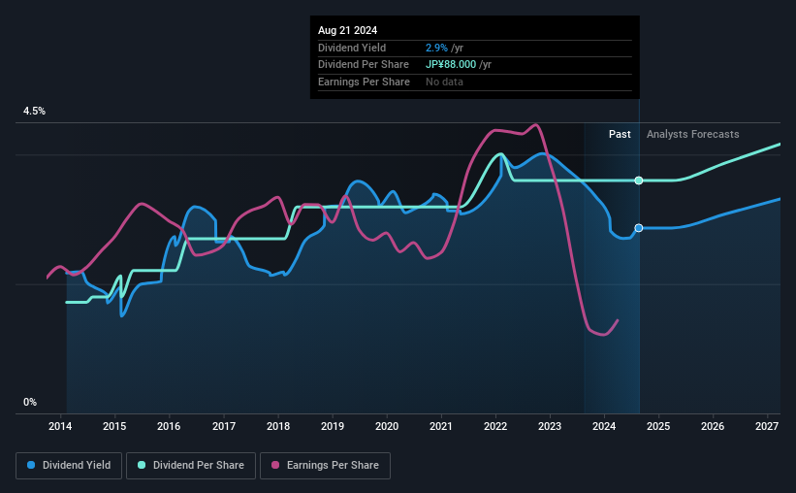Click the blue Dividend Yield legend dot
Viewport: 796px width, 493px height.
coord(31,465)
